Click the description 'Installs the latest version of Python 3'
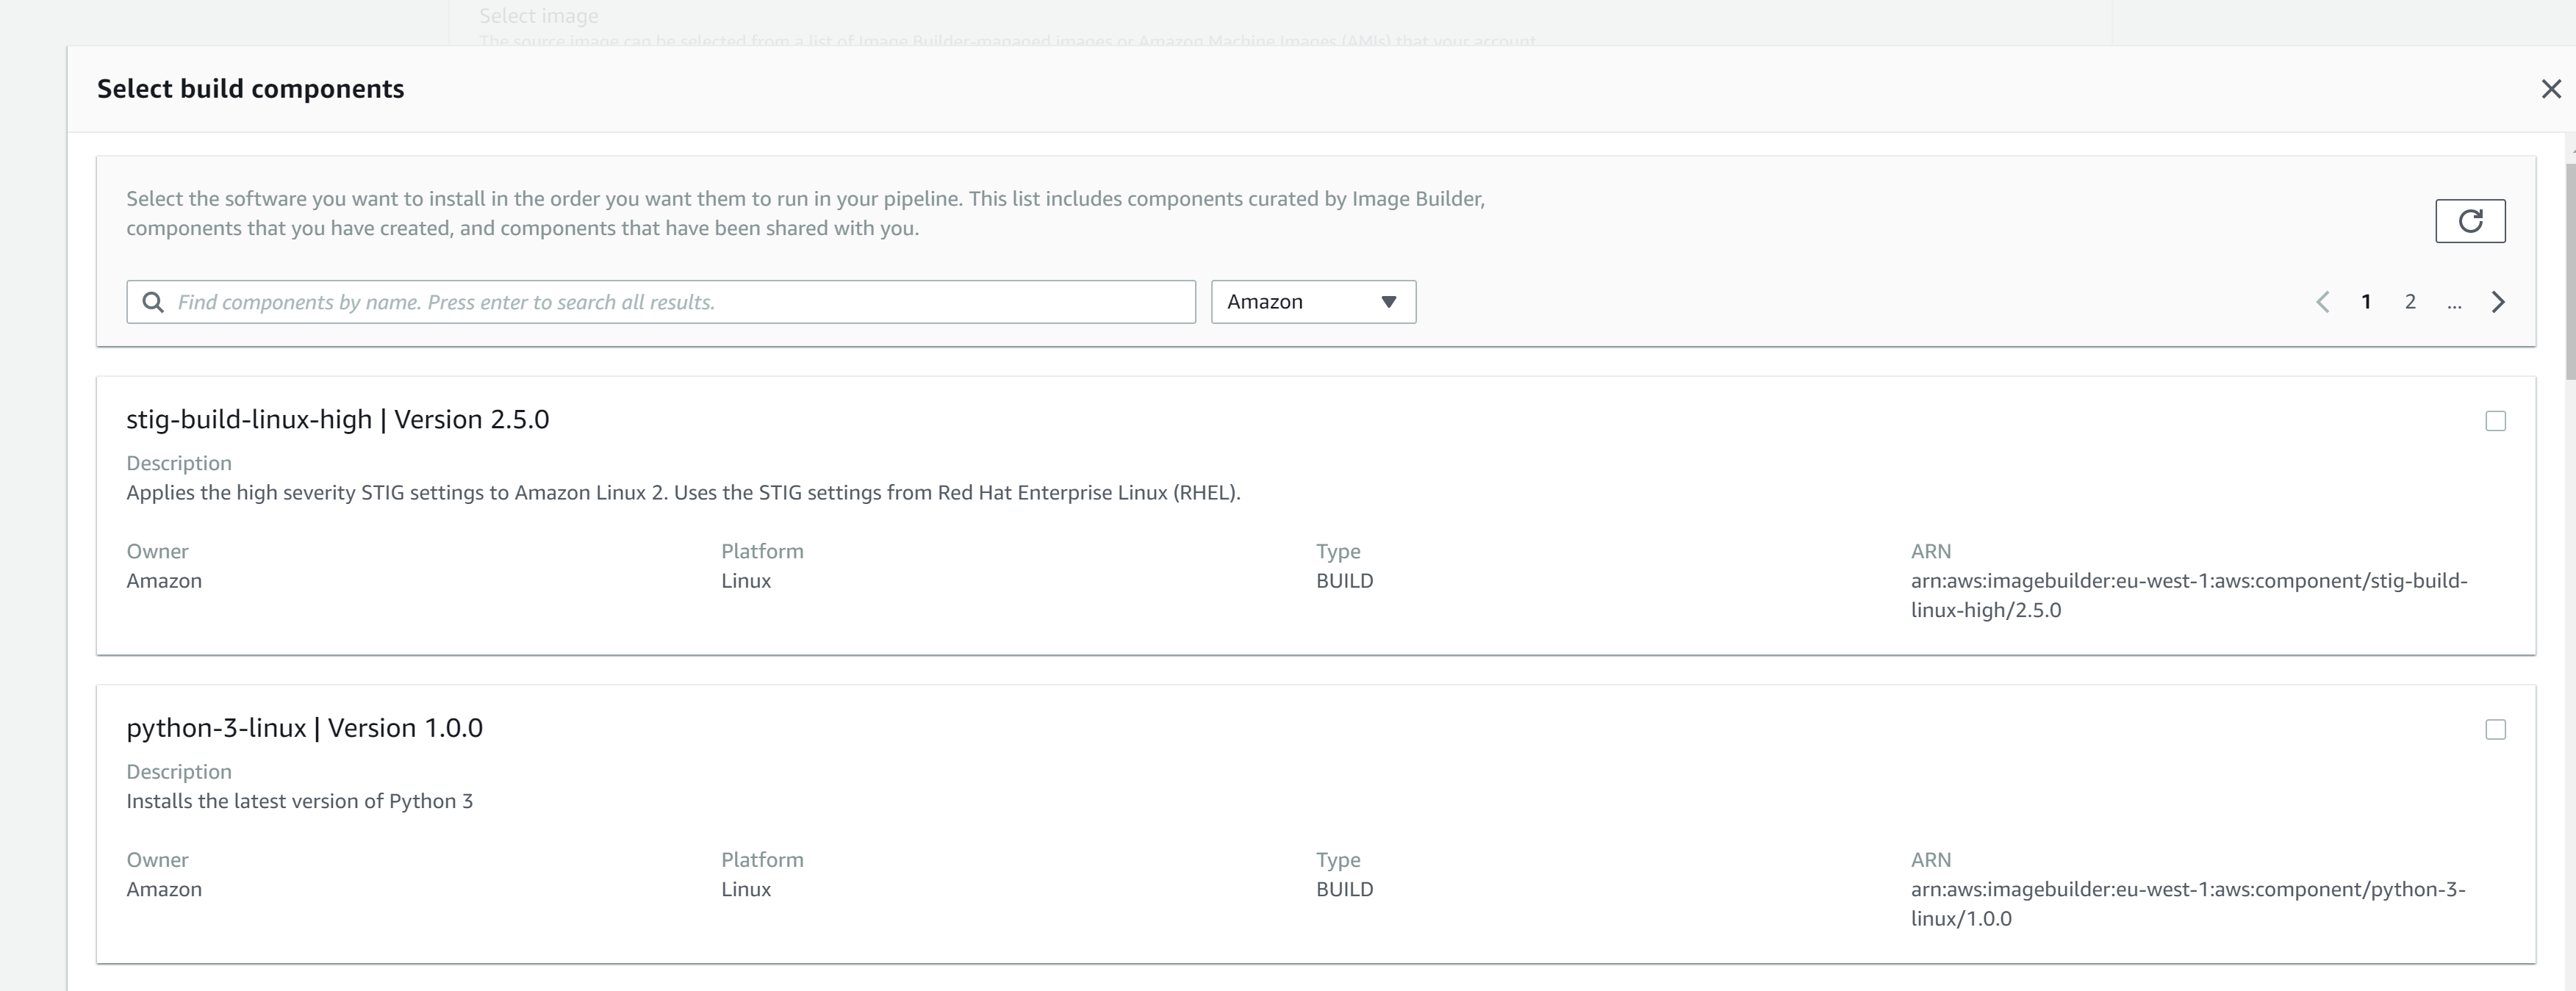 299,801
